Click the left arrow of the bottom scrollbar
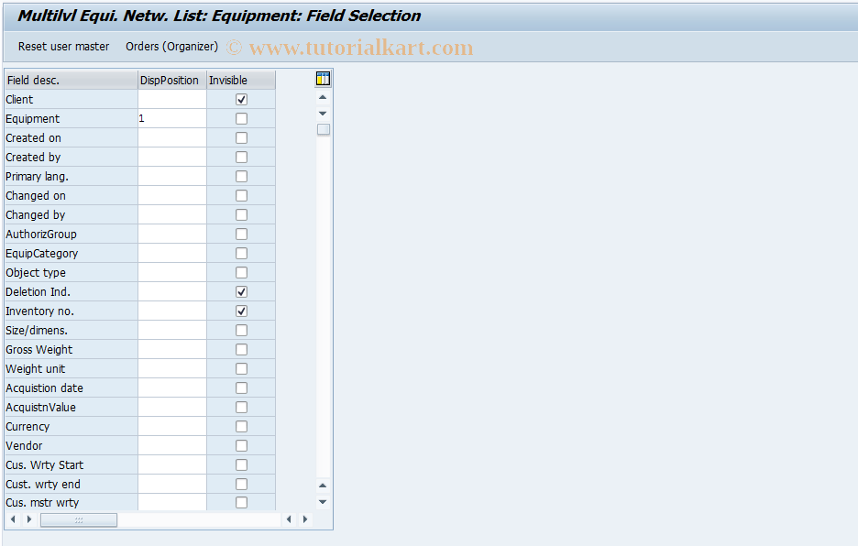The height and width of the screenshot is (546, 858). (13, 519)
